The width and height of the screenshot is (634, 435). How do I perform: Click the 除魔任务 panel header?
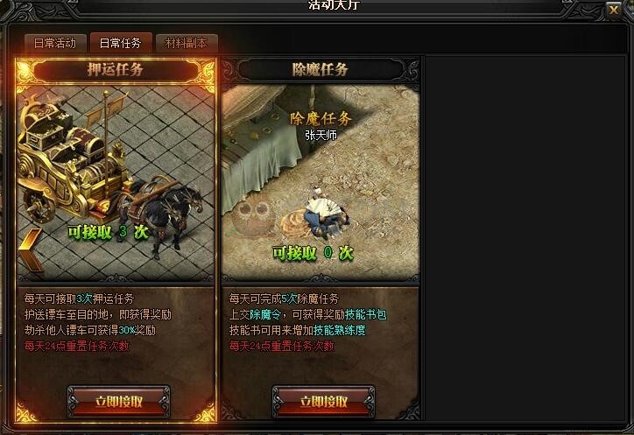pos(321,70)
